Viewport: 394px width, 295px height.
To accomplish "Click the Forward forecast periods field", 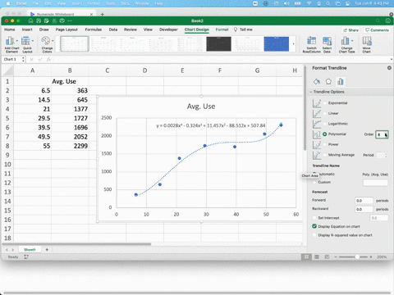I will [x=364, y=201].
